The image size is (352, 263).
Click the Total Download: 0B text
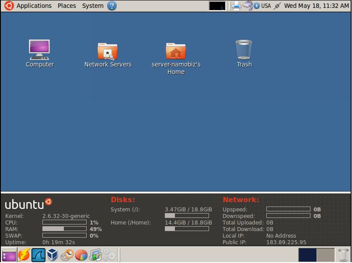248,229
